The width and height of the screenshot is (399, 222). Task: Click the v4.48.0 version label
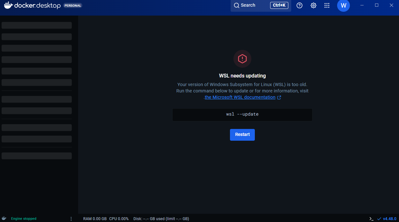coord(390,219)
